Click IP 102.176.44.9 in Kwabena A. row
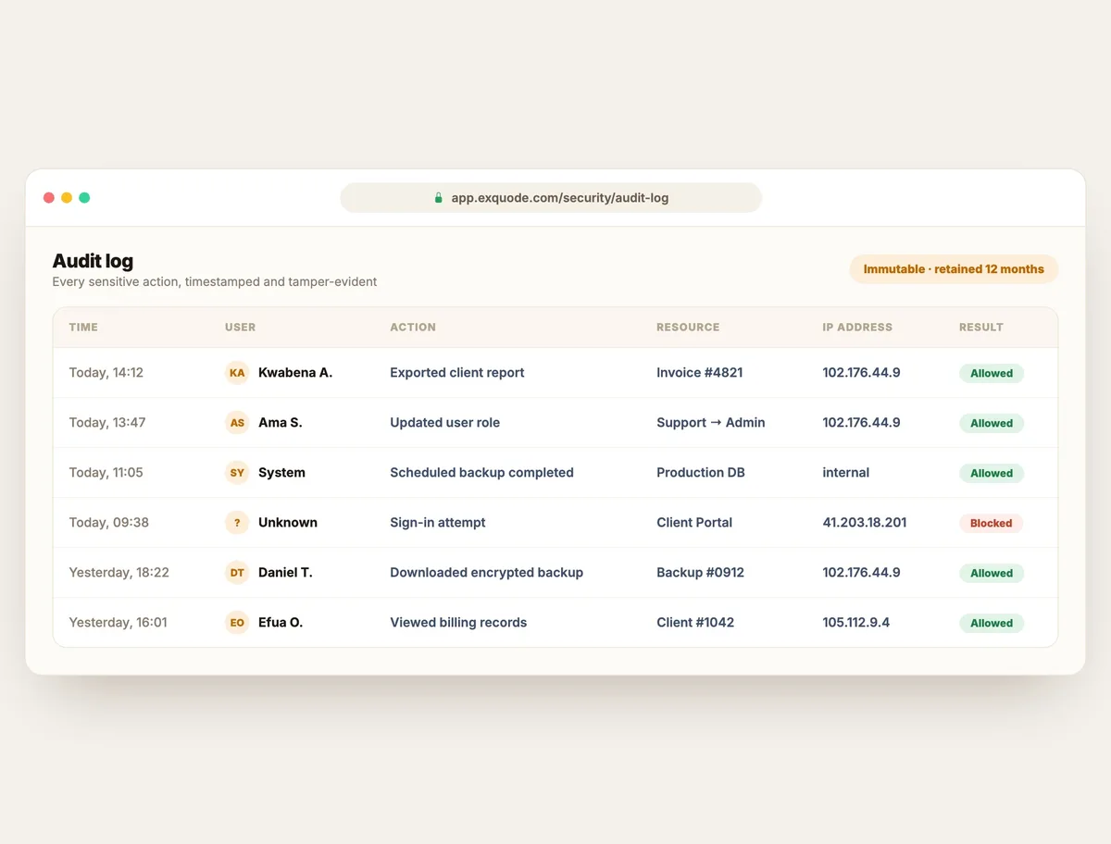This screenshot has width=1111, height=844. [861, 373]
